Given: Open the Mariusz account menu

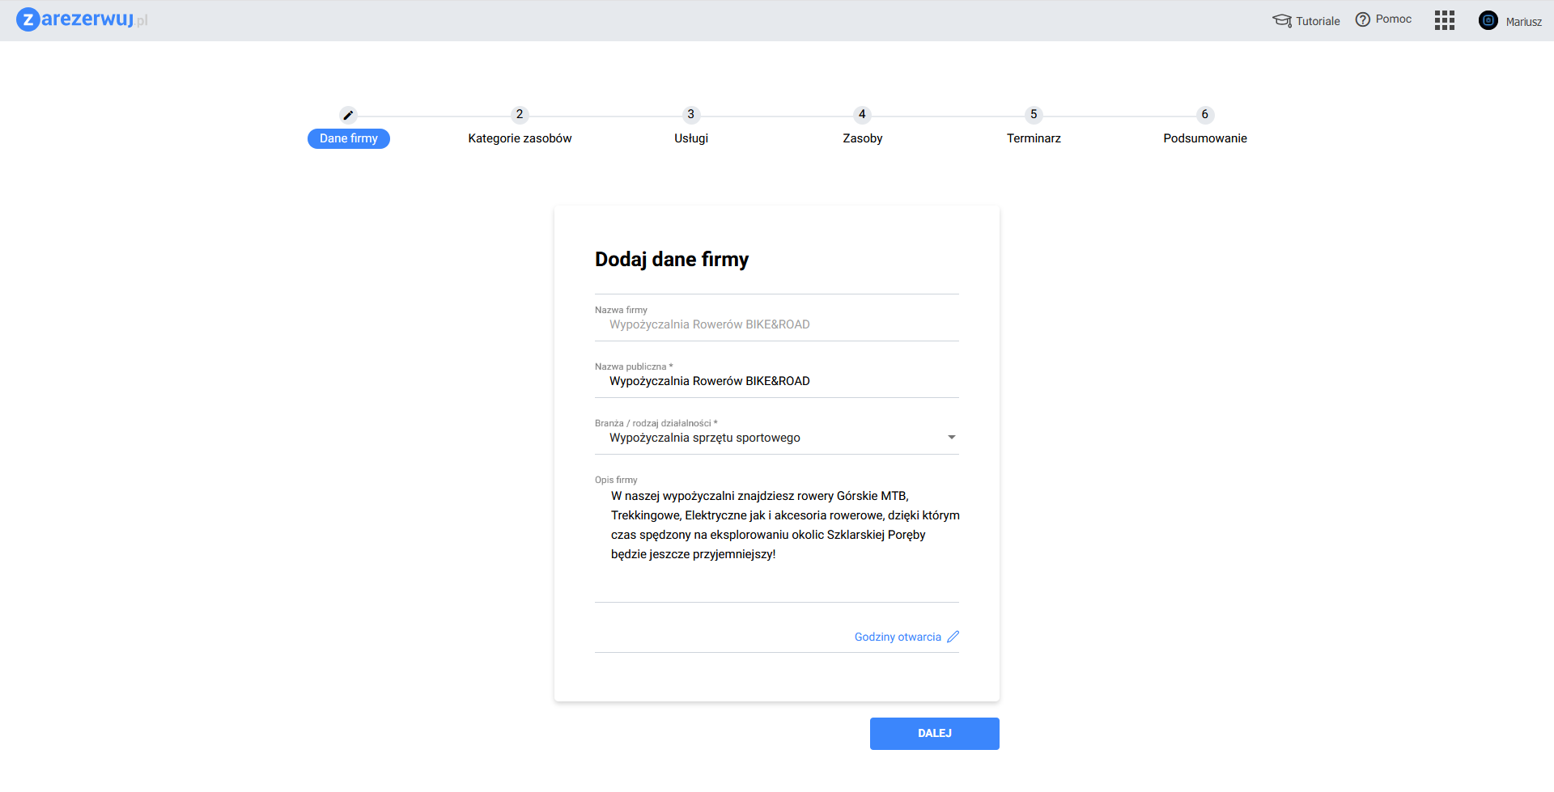Looking at the screenshot, I should click(x=1523, y=22).
